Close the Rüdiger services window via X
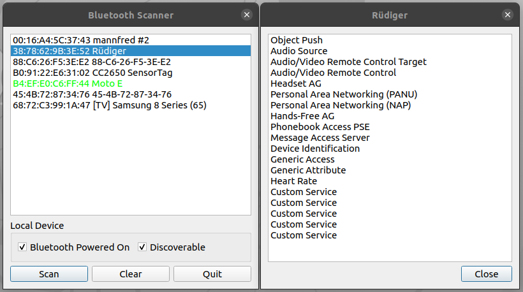This screenshot has height=292, width=523. [x=507, y=15]
